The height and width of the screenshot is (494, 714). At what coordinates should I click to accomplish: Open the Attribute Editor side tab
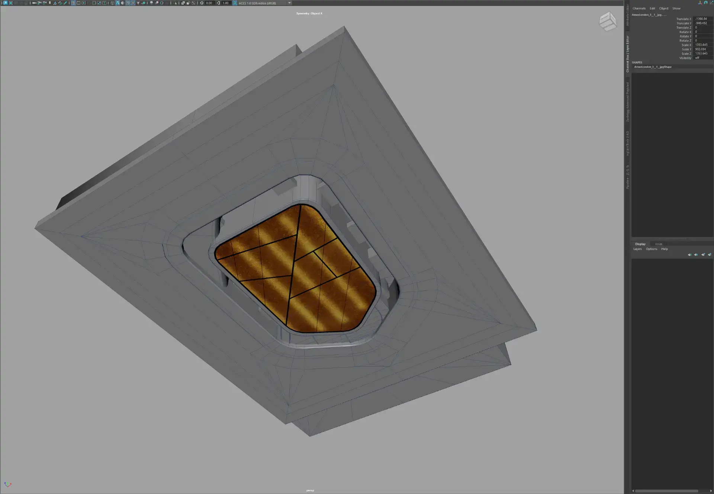click(627, 16)
